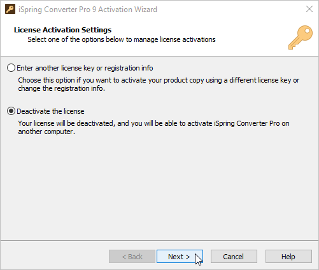
Task: Click the greater-than arrow on the Next button
Action: (188, 257)
